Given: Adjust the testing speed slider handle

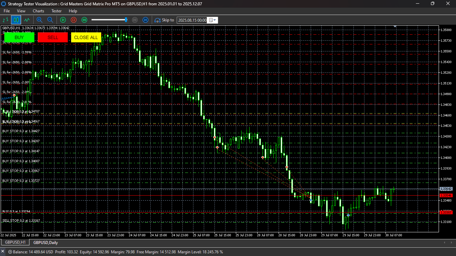Looking at the screenshot, I should [126, 20].
